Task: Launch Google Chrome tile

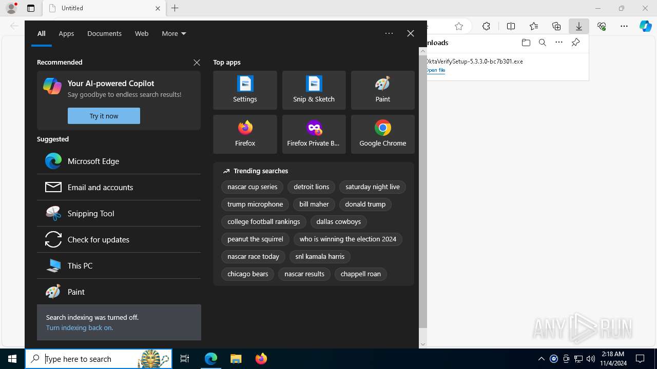Action: [x=382, y=134]
